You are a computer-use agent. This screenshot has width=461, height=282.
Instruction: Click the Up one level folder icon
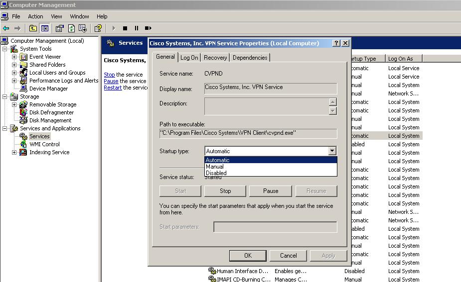[33, 28]
